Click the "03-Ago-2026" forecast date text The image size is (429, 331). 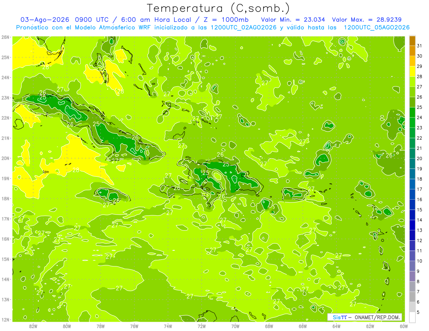point(45,19)
